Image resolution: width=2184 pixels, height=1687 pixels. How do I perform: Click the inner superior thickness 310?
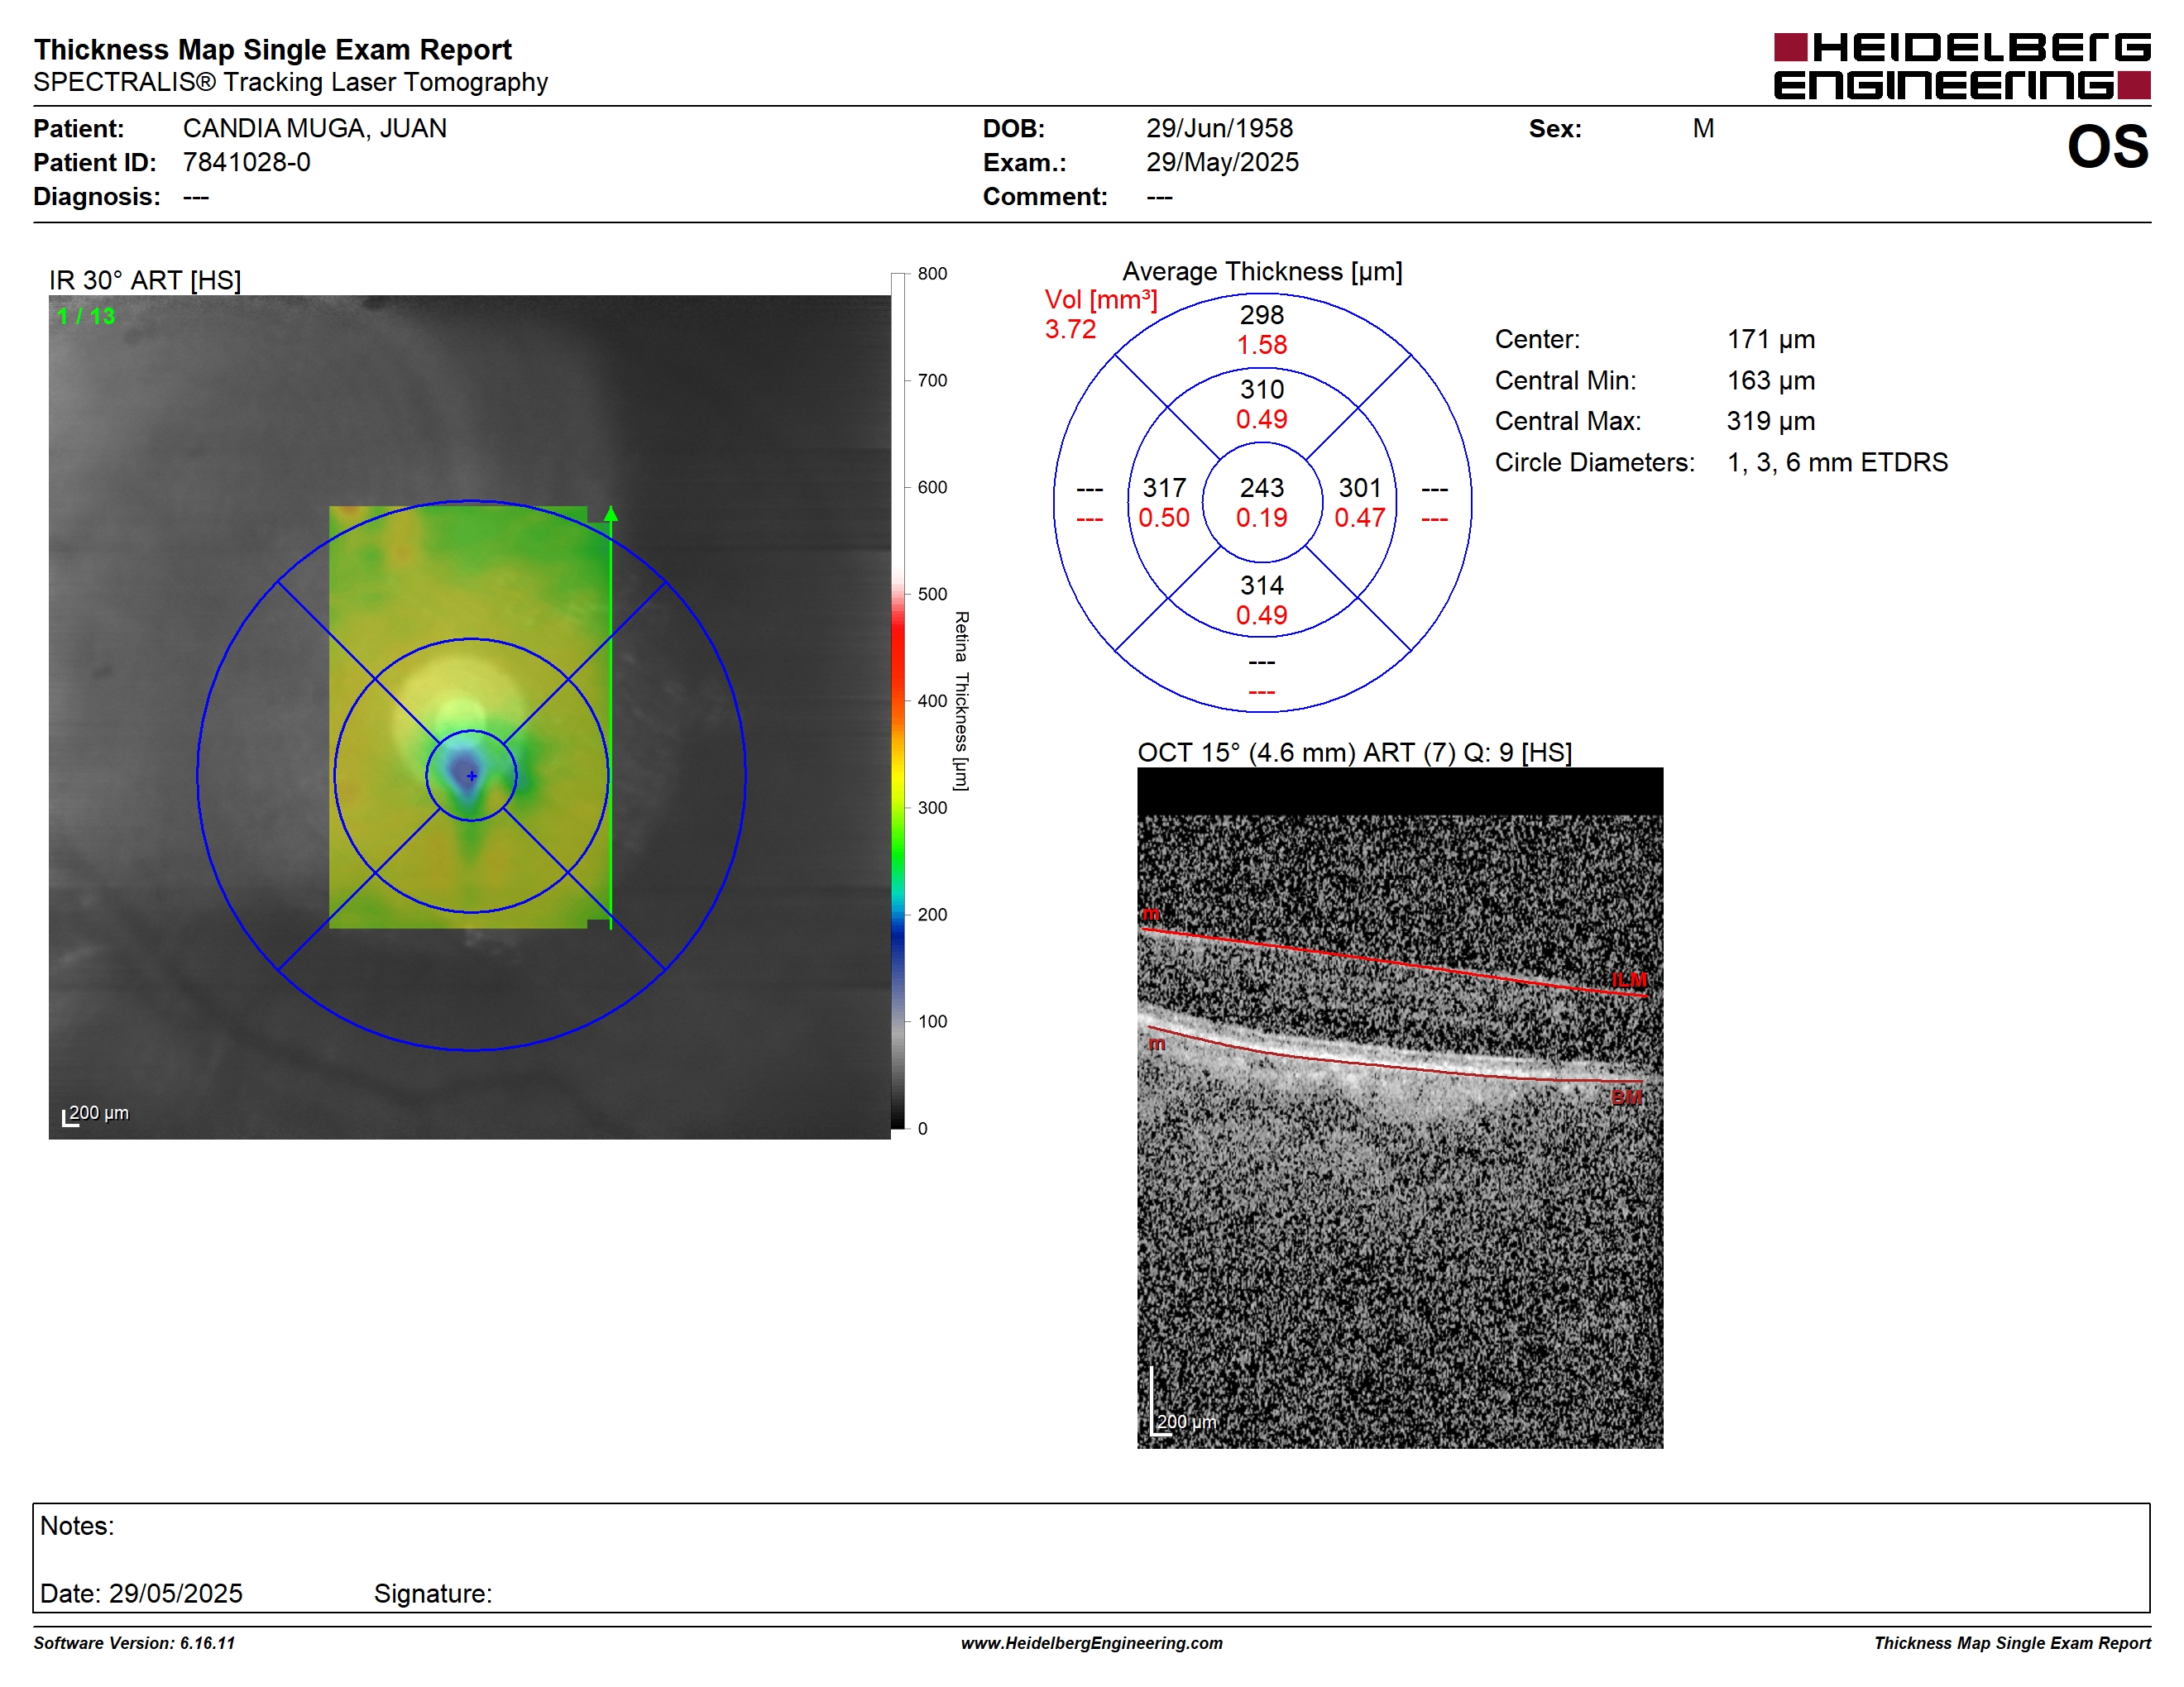(x=1261, y=389)
